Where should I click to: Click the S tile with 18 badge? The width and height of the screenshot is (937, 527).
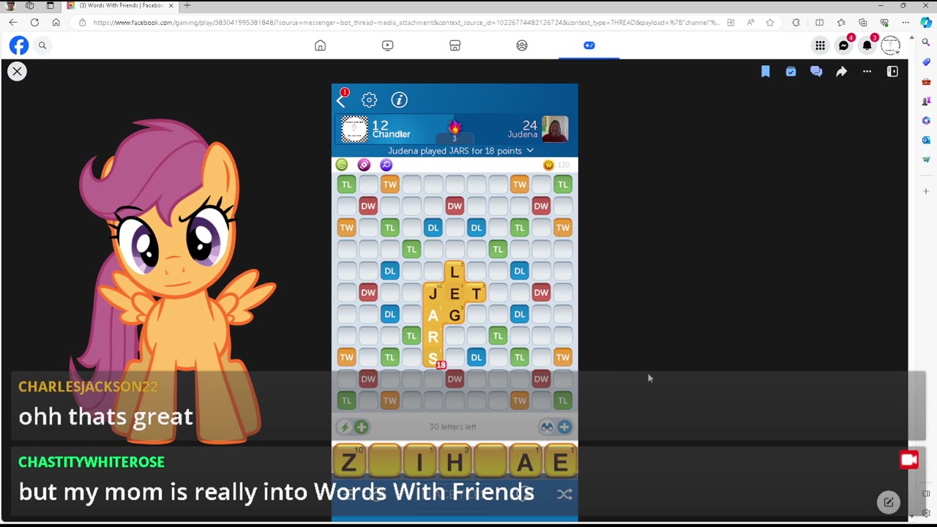pyautogui.click(x=433, y=357)
